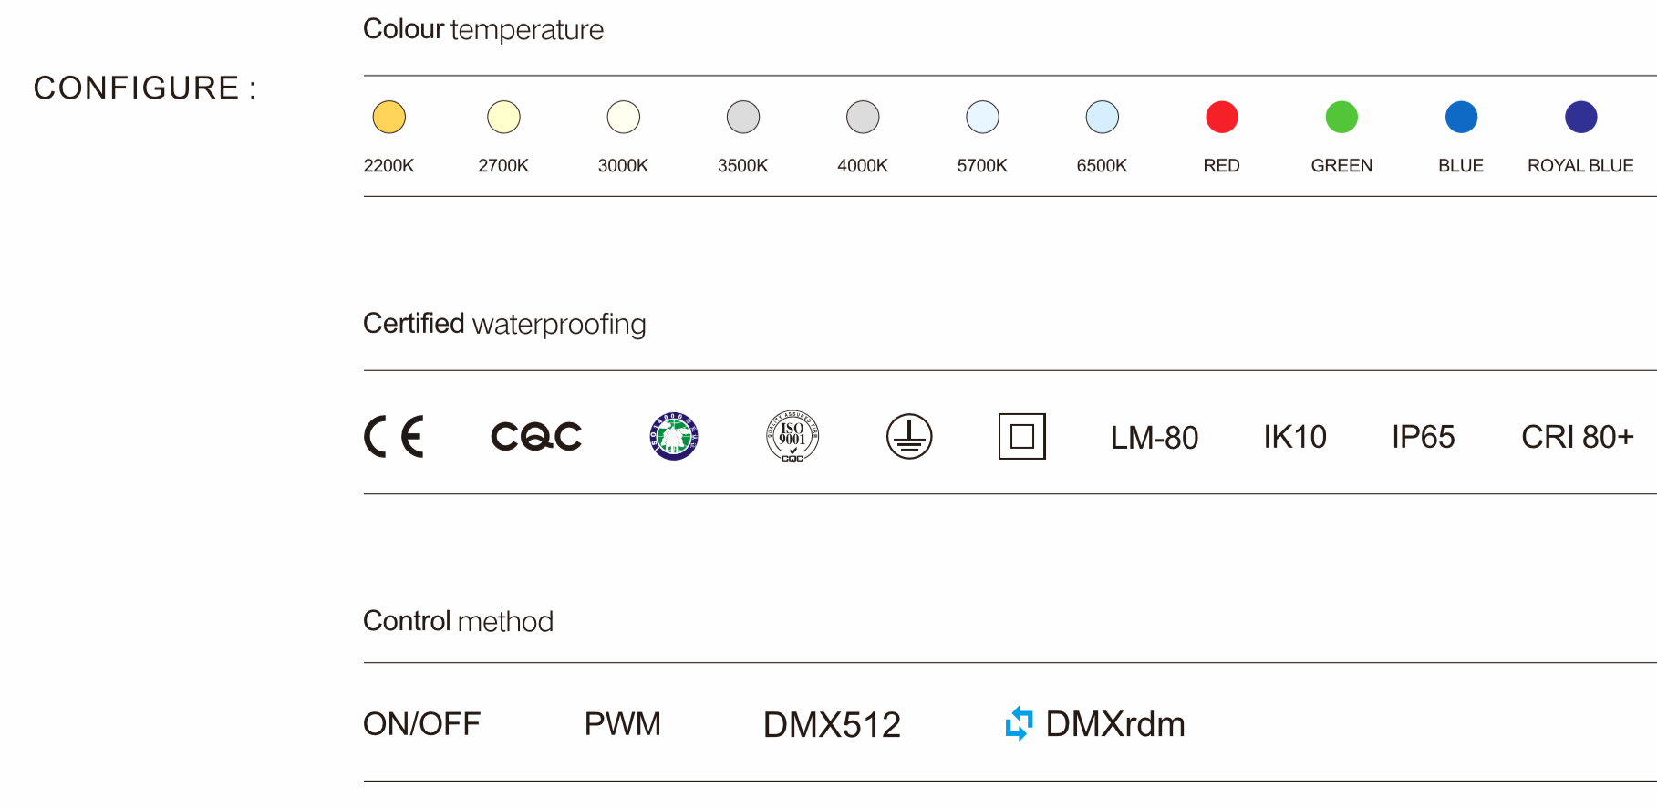Click the protective earth ground symbol

coord(909,436)
